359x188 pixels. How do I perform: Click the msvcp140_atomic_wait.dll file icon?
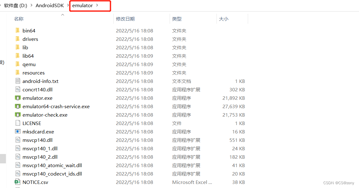[17, 165]
